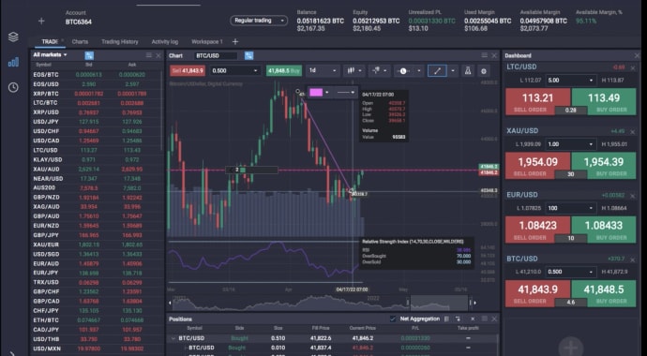This screenshot has height=356, width=647.
Task: Click the chart 41,848.5 Buy button
Action: click(284, 71)
